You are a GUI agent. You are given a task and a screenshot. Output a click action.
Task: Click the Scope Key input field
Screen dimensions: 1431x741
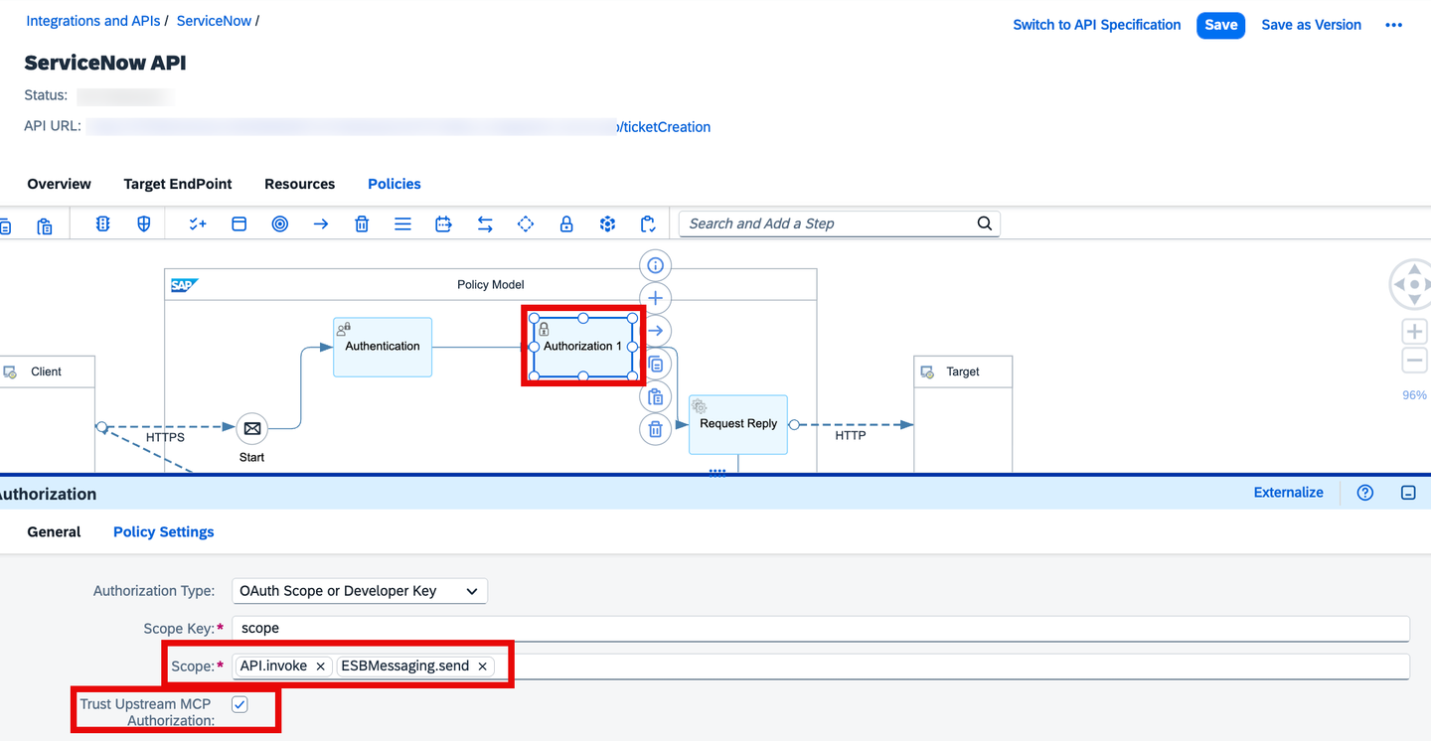point(821,628)
